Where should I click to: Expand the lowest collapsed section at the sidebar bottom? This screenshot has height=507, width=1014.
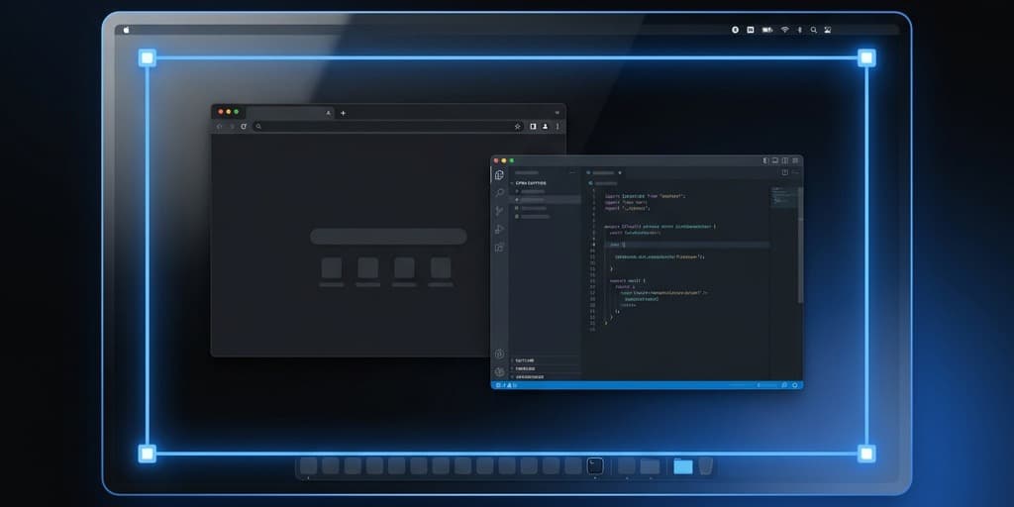546,377
